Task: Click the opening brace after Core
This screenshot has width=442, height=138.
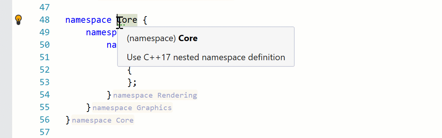Action: tap(145, 20)
